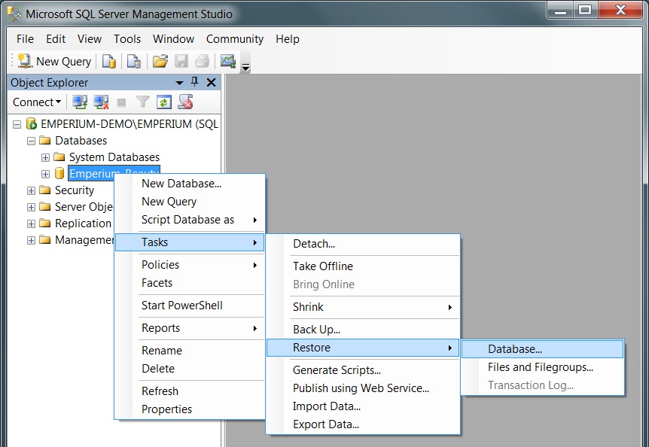The image size is (649, 447).
Task: Click the Disconnect server icon
Action: click(x=101, y=102)
